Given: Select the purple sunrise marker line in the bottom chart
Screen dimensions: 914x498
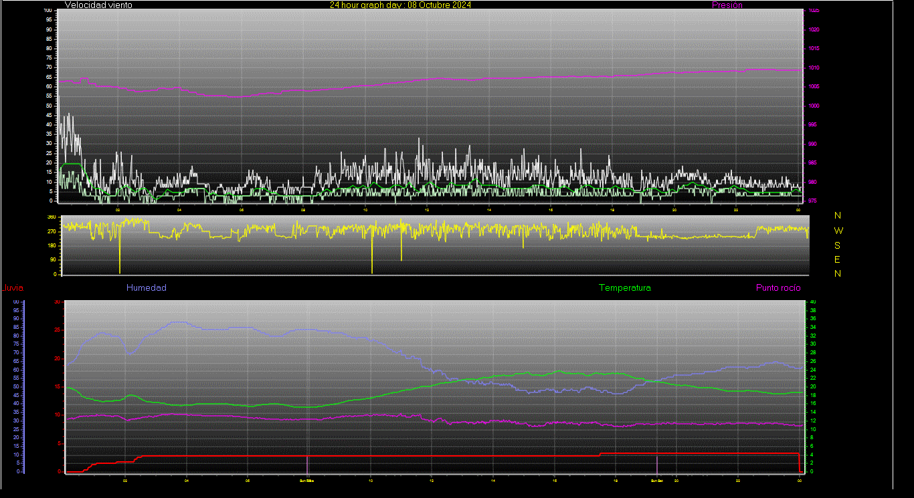Looking at the screenshot, I should [x=307, y=464].
